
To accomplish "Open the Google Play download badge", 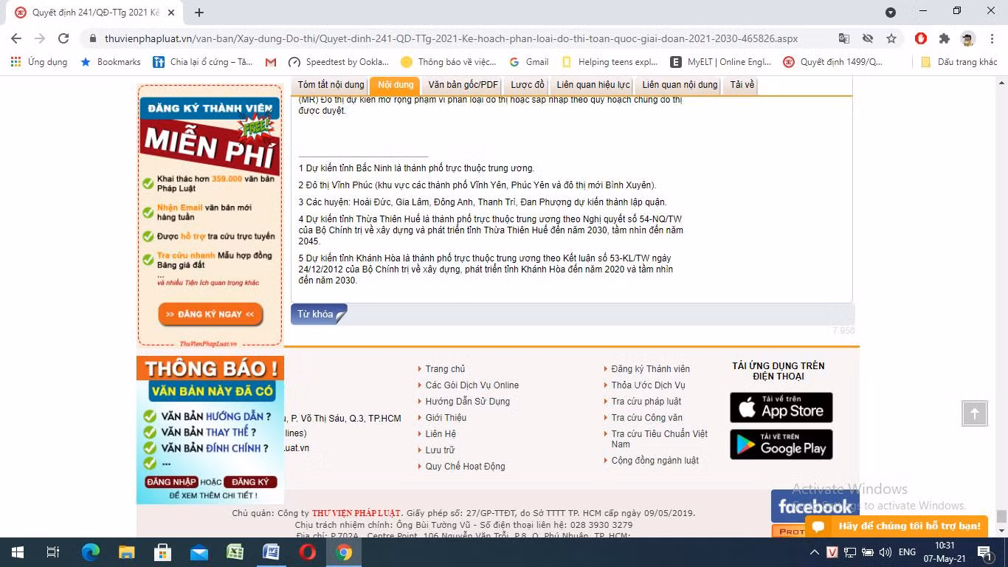I will 781,444.
